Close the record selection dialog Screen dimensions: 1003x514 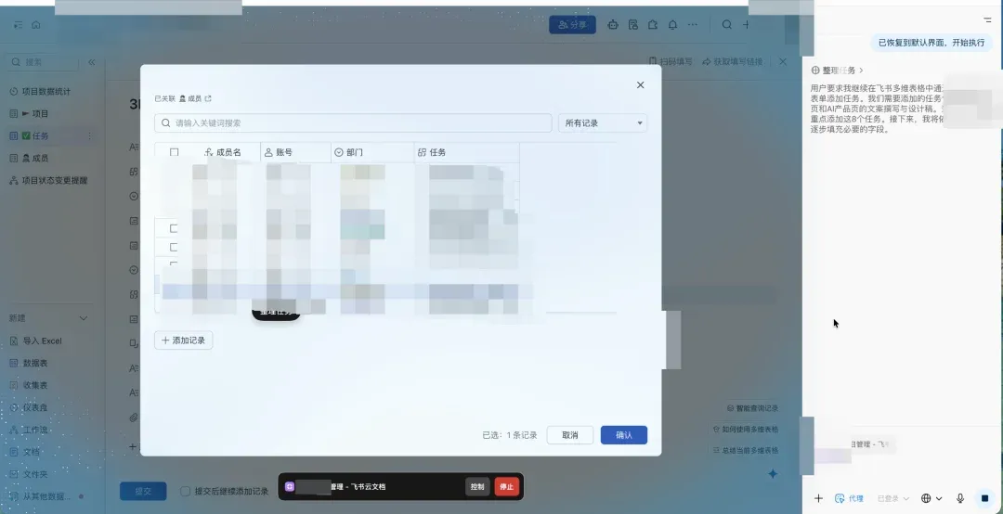(x=640, y=85)
